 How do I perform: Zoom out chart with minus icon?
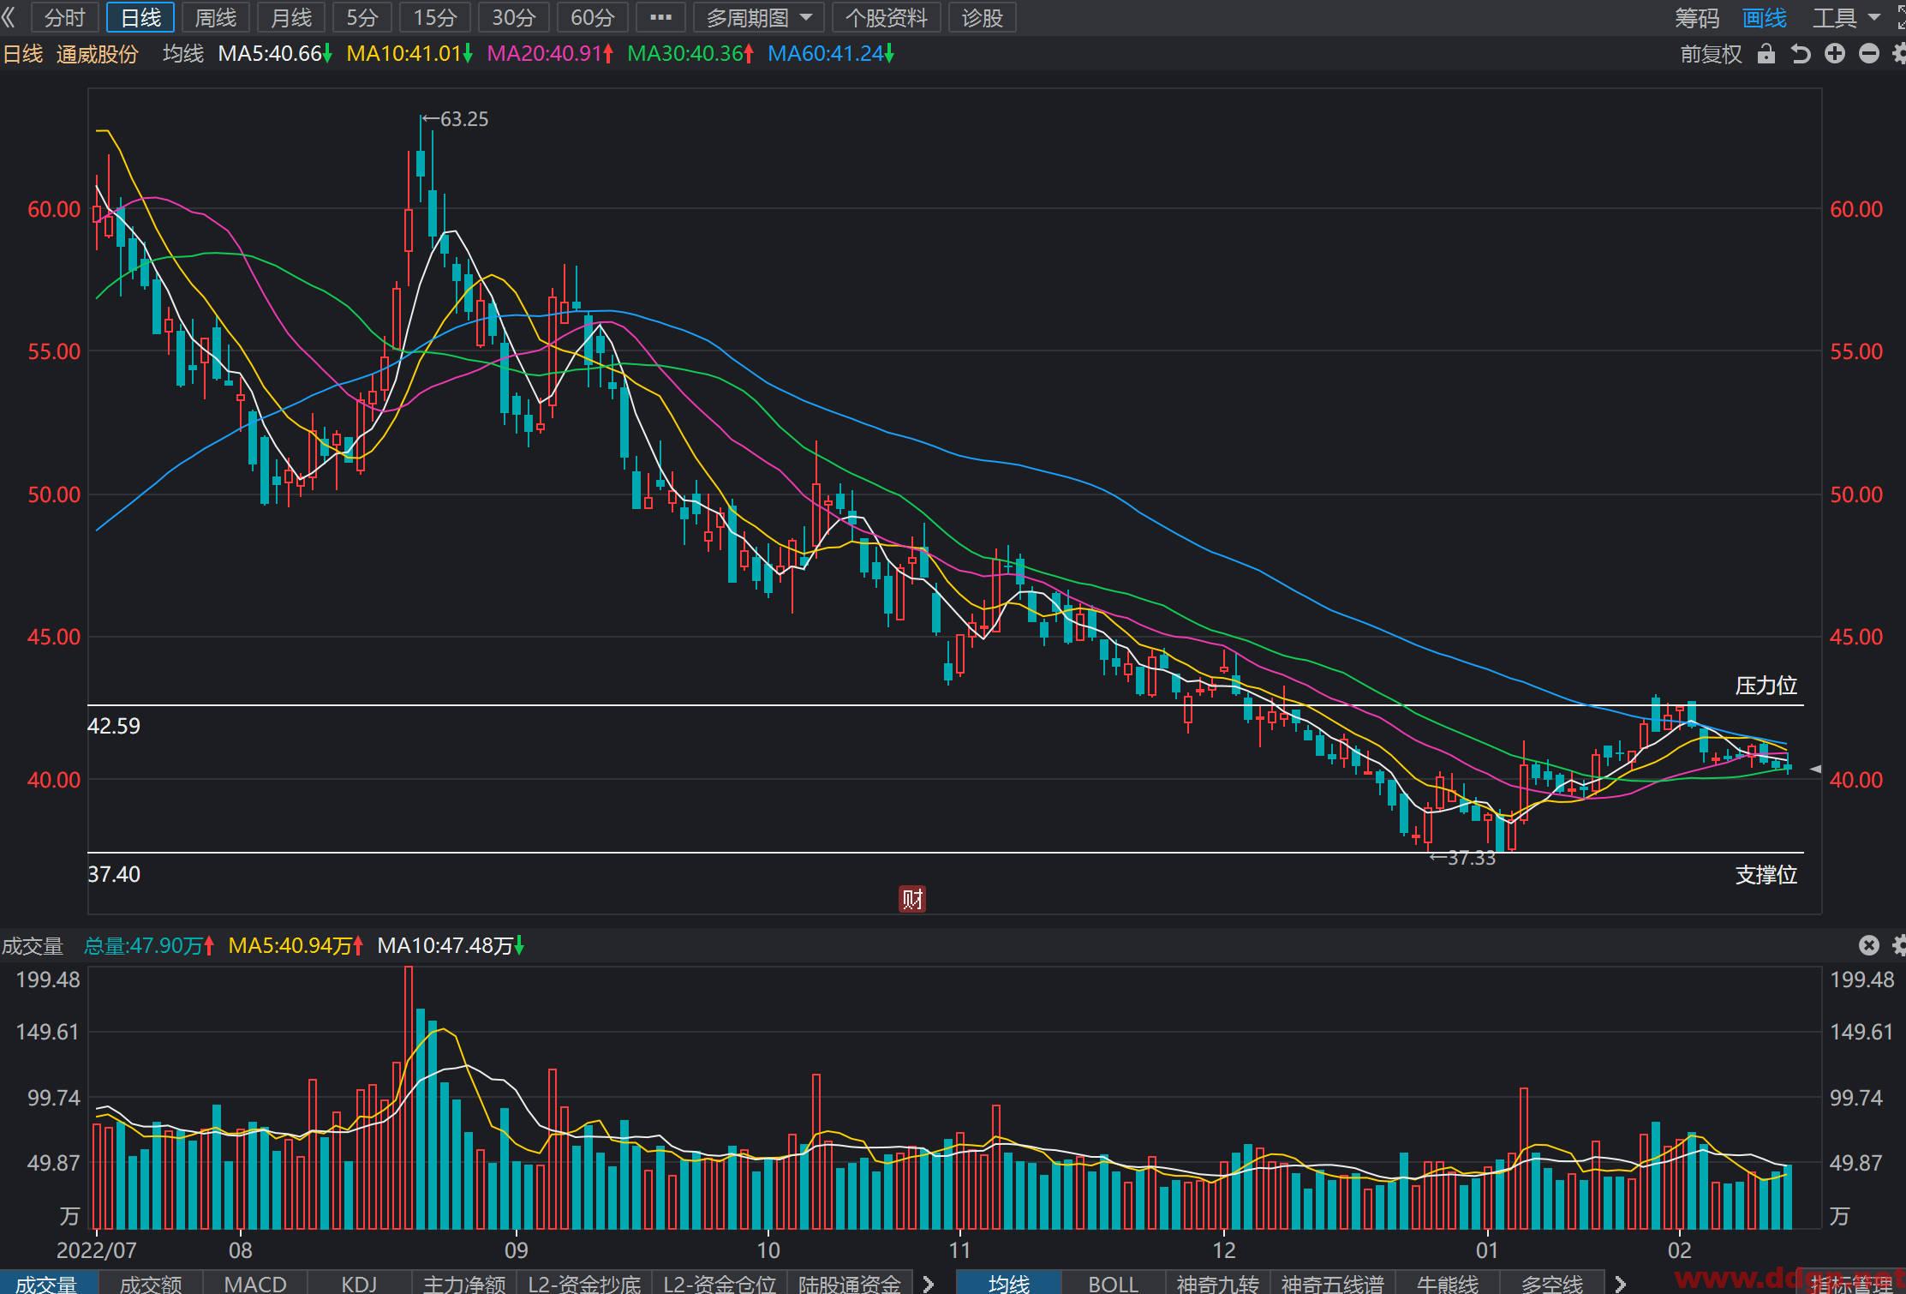click(x=1868, y=54)
